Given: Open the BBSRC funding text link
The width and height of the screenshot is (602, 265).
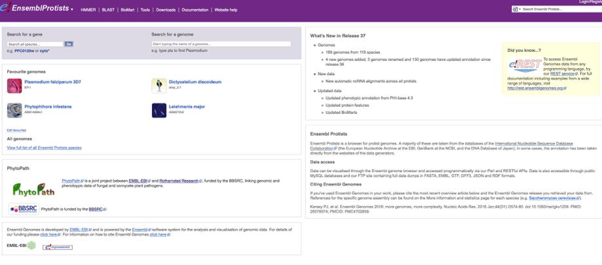Looking at the screenshot, I should pyautogui.click(x=97, y=209).
